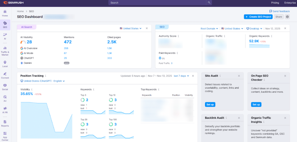
Task: Click the info icon next to Organic Traffic
Action: (x=225, y=36)
